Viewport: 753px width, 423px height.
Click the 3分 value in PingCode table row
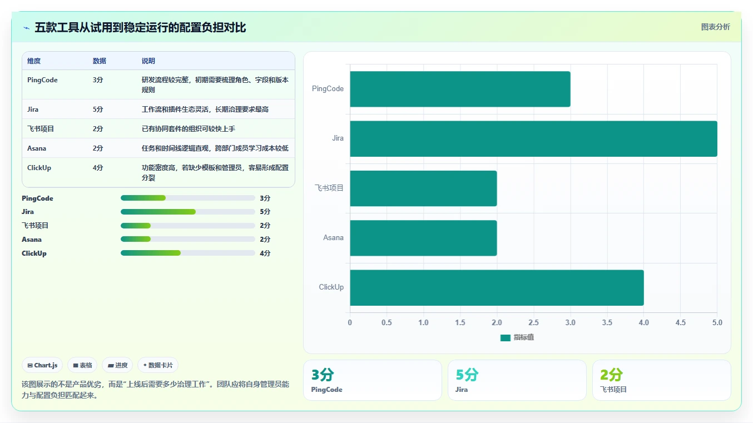coord(98,80)
